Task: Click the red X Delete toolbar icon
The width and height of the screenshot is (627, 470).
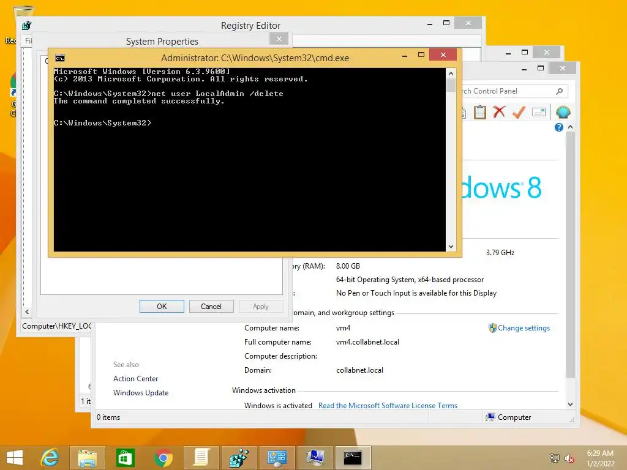Action: 499,113
